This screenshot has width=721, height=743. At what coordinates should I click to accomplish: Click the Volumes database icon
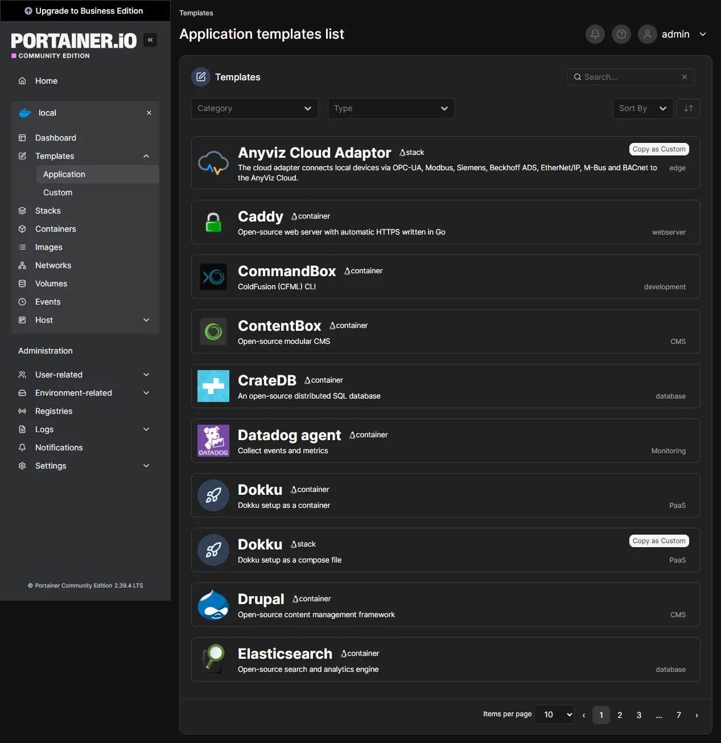(x=22, y=284)
